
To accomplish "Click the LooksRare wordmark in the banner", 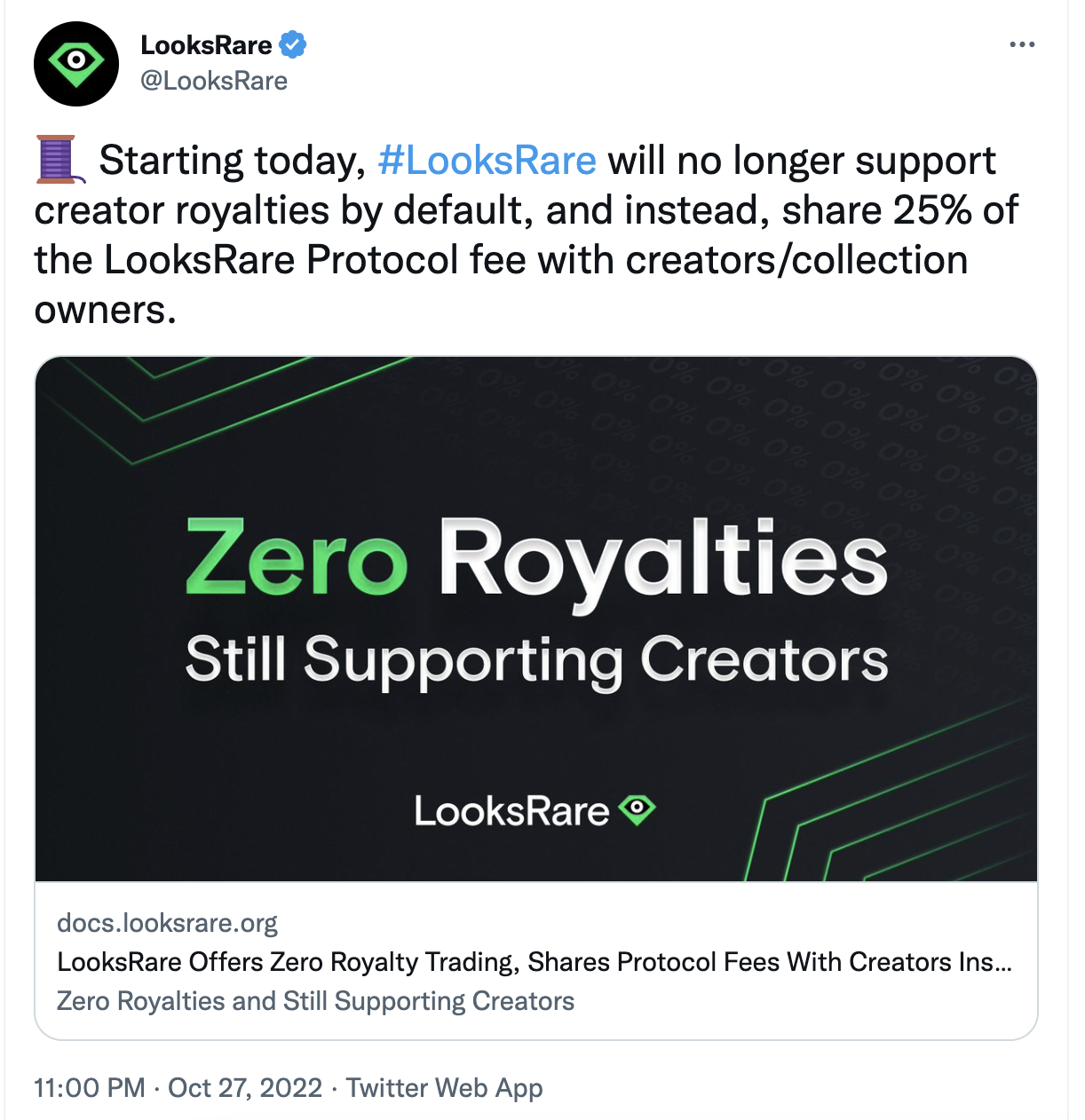I will coord(511,811).
